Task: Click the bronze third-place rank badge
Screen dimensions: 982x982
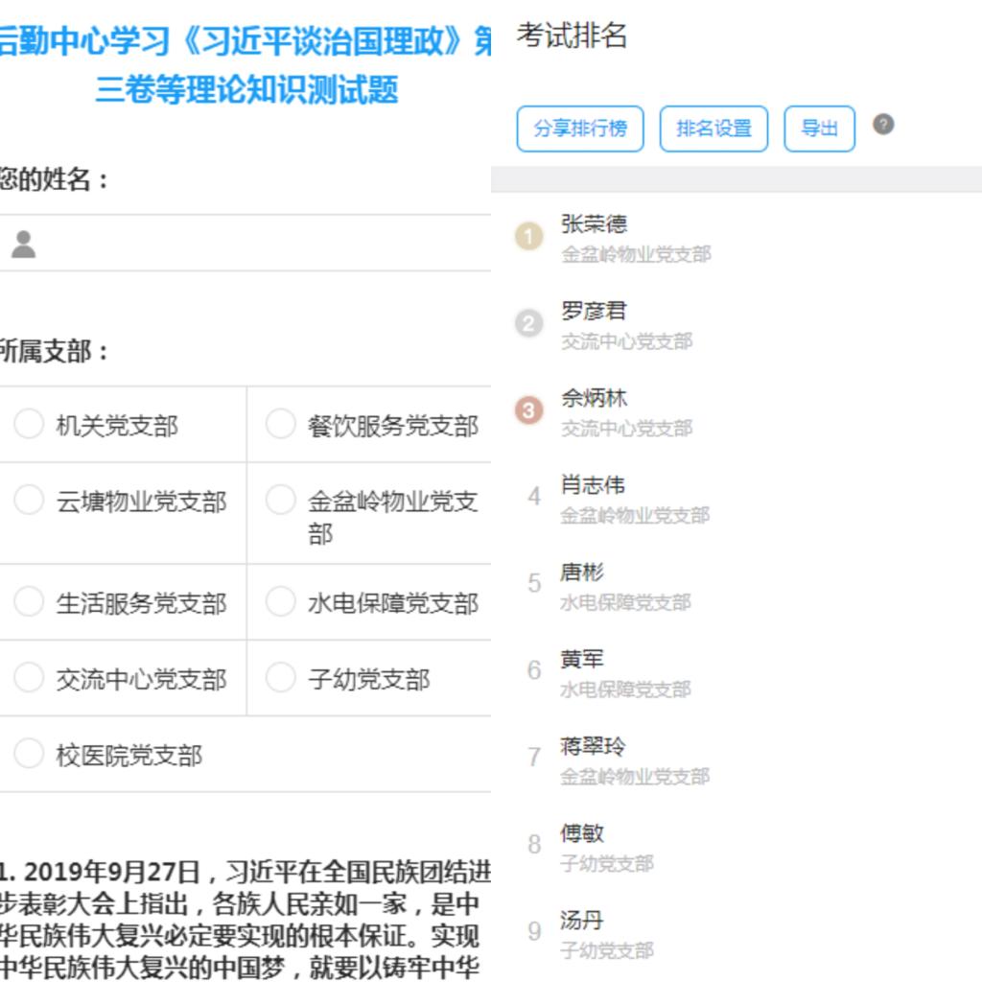Action: pos(528,410)
